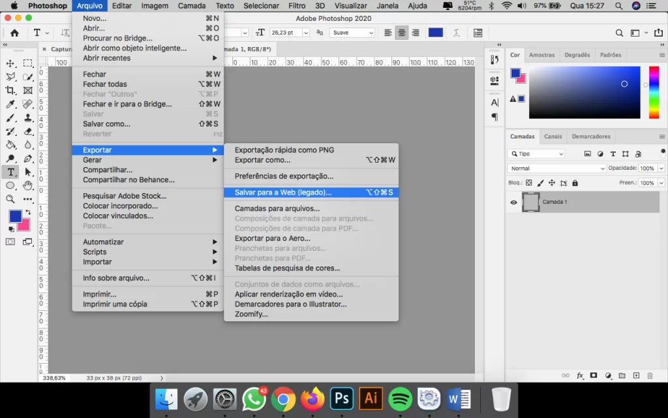This screenshot has height=418, width=668.
Task: Adjust the hue slider in Cor panel
Action: (x=654, y=92)
